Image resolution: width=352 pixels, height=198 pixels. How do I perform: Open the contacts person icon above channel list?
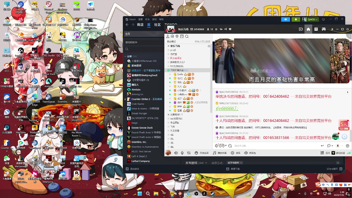(x=168, y=36)
